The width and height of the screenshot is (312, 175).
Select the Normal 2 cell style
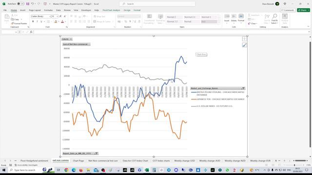click(175, 17)
